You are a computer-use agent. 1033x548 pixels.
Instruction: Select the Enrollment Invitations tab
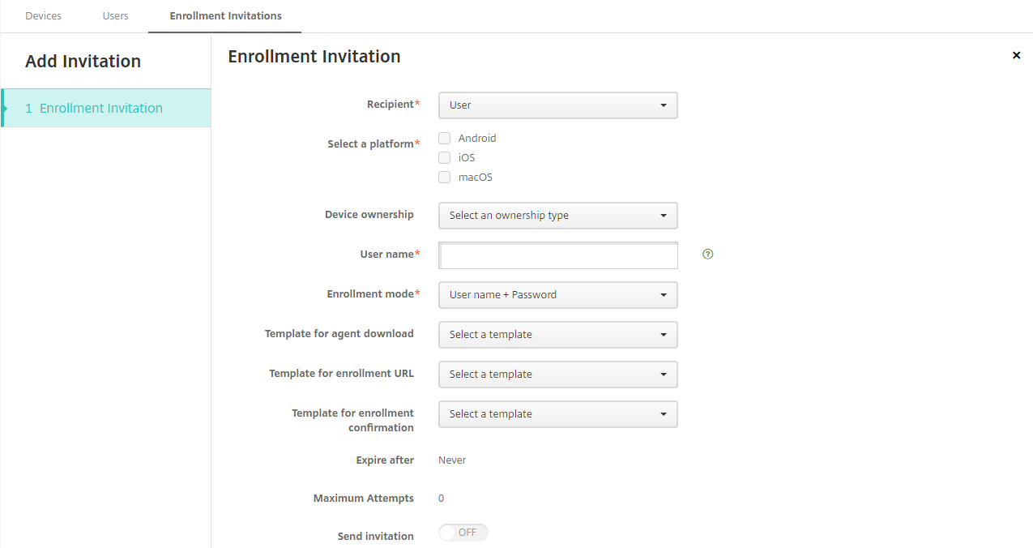pos(225,16)
